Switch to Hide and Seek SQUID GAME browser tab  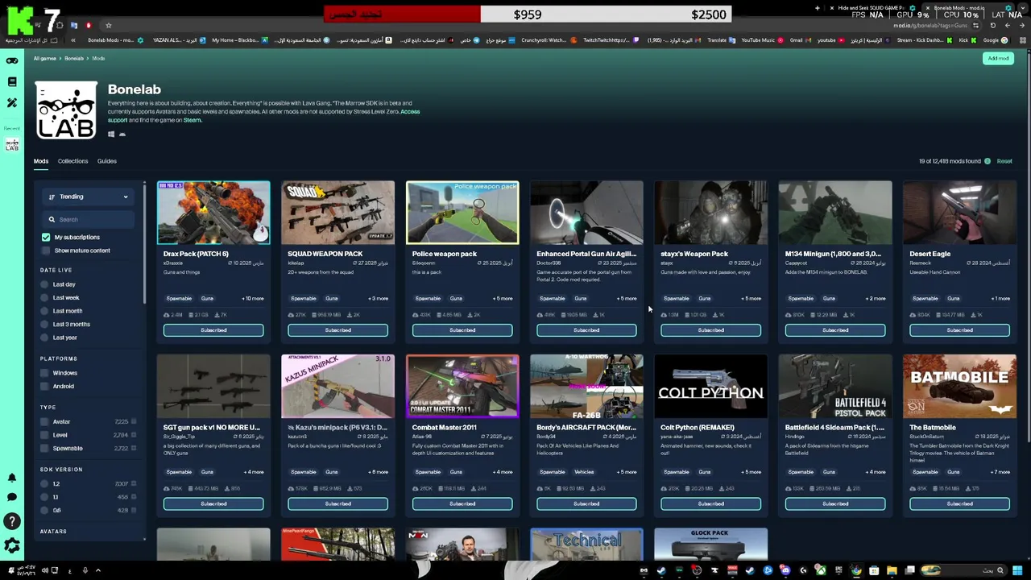click(x=872, y=8)
